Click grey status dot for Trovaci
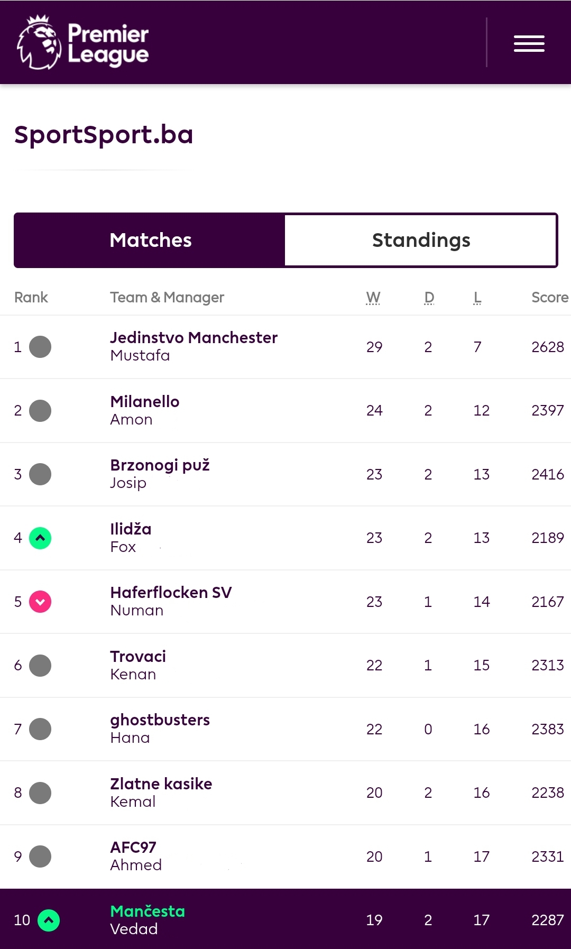The height and width of the screenshot is (949, 571). coord(40,666)
